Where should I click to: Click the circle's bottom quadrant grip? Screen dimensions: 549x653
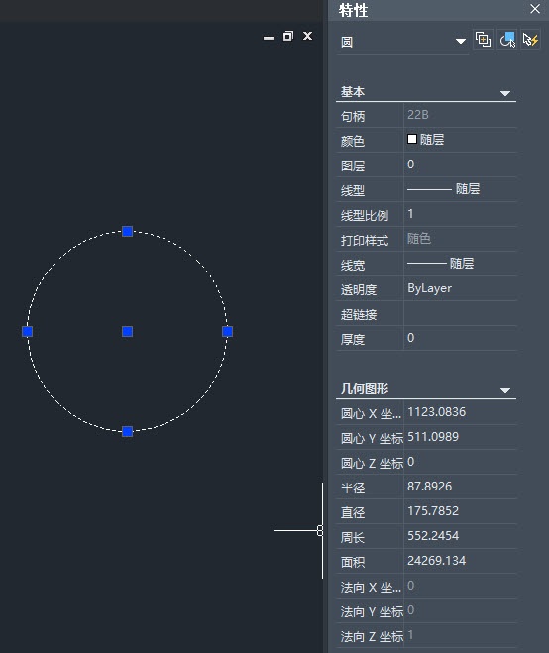[128, 431]
